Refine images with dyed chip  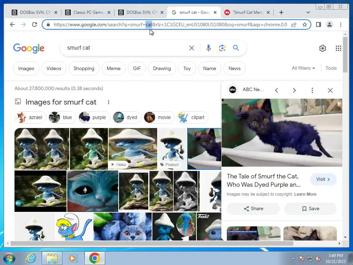(x=127, y=117)
